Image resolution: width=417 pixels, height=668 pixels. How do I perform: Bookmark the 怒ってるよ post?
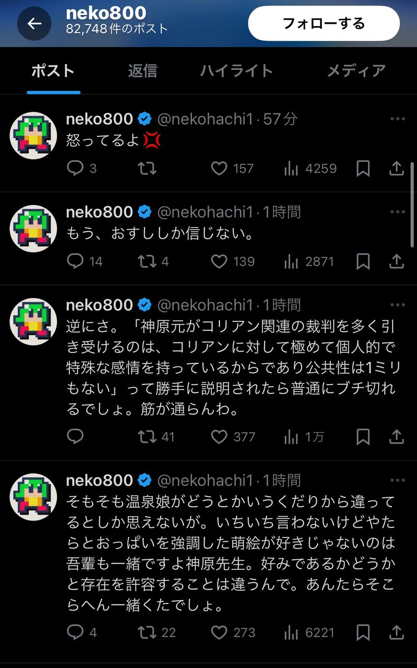(x=363, y=168)
